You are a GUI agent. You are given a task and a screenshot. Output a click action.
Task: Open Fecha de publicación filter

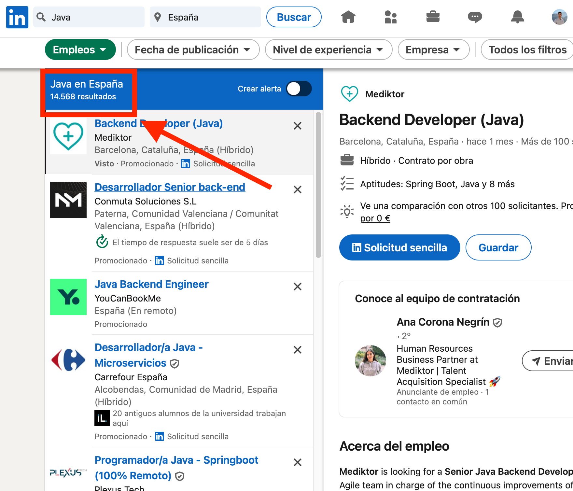click(193, 49)
